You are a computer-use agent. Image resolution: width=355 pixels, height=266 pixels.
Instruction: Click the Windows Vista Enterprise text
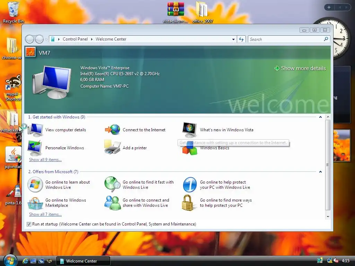pyautogui.click(x=105, y=68)
